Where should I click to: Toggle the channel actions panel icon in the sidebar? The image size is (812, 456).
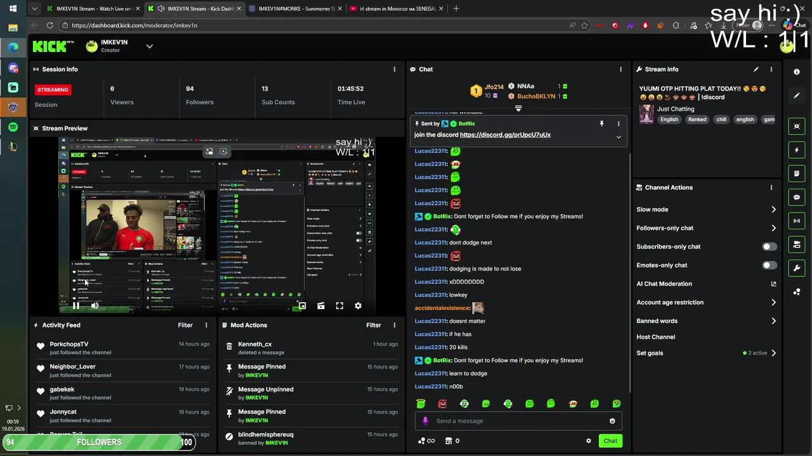[797, 244]
